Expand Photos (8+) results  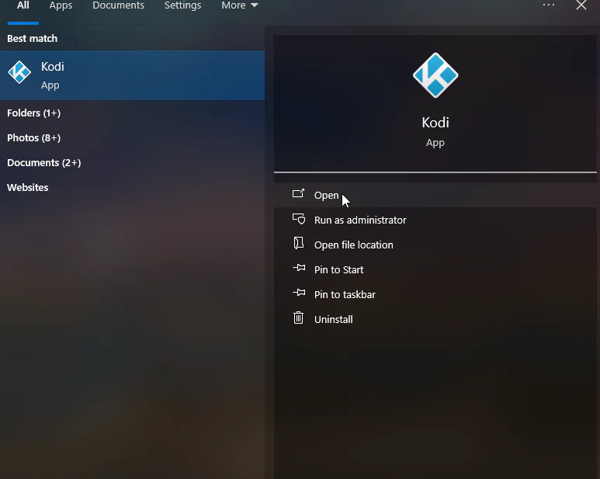(33, 138)
